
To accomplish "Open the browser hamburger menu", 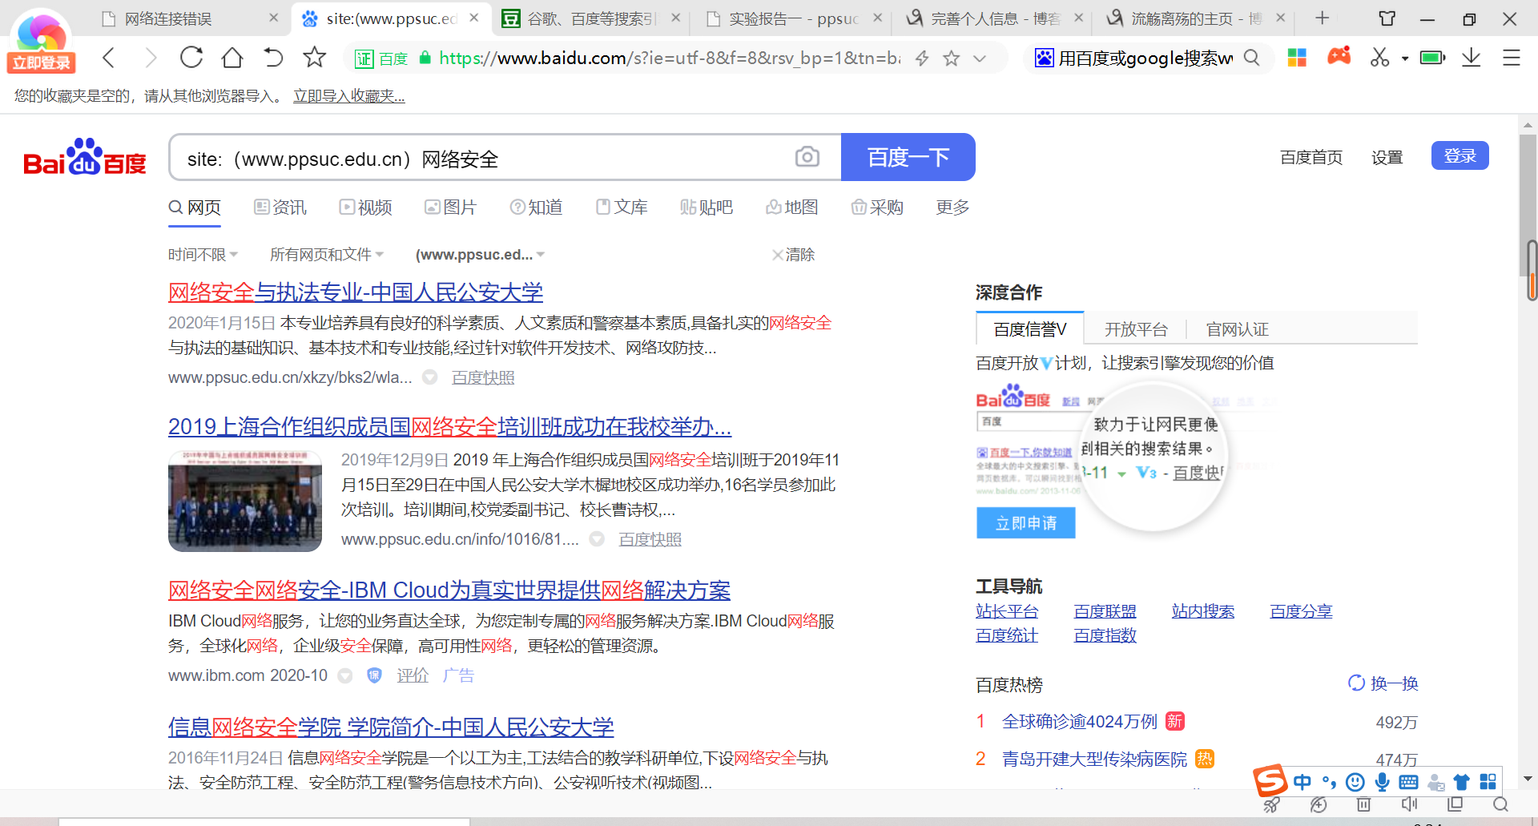I will pyautogui.click(x=1512, y=58).
